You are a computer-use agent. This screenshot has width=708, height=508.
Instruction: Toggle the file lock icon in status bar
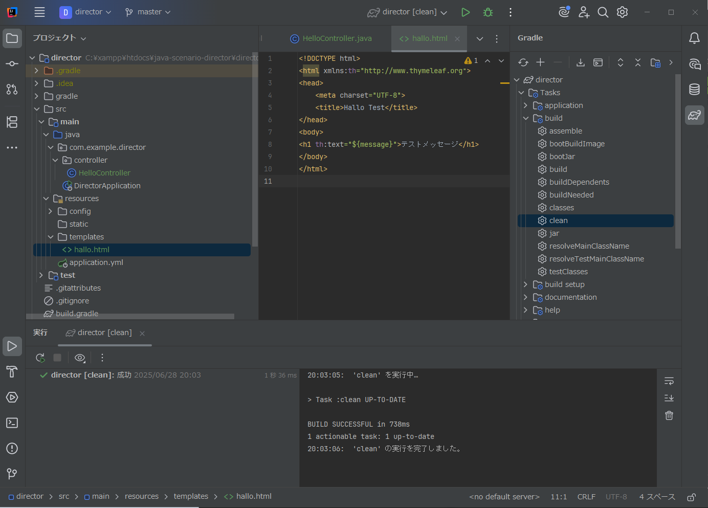pyautogui.click(x=691, y=496)
